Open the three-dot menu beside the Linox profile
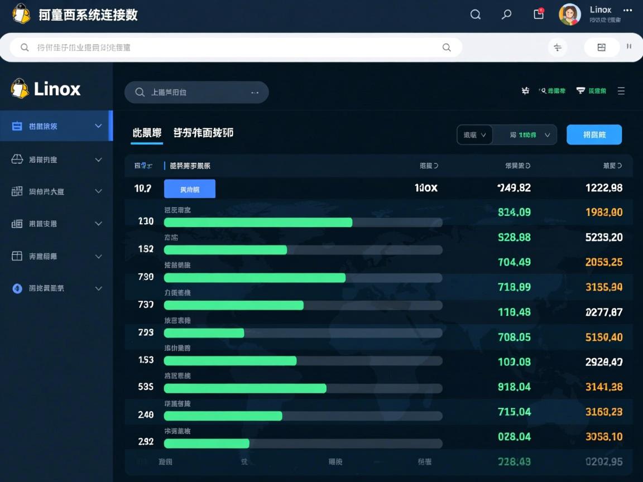 click(x=627, y=10)
